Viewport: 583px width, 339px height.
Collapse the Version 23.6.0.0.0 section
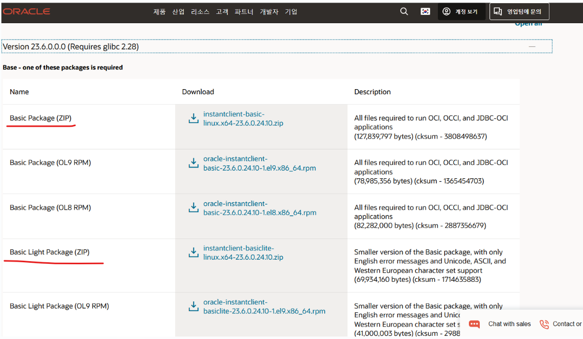(277, 46)
